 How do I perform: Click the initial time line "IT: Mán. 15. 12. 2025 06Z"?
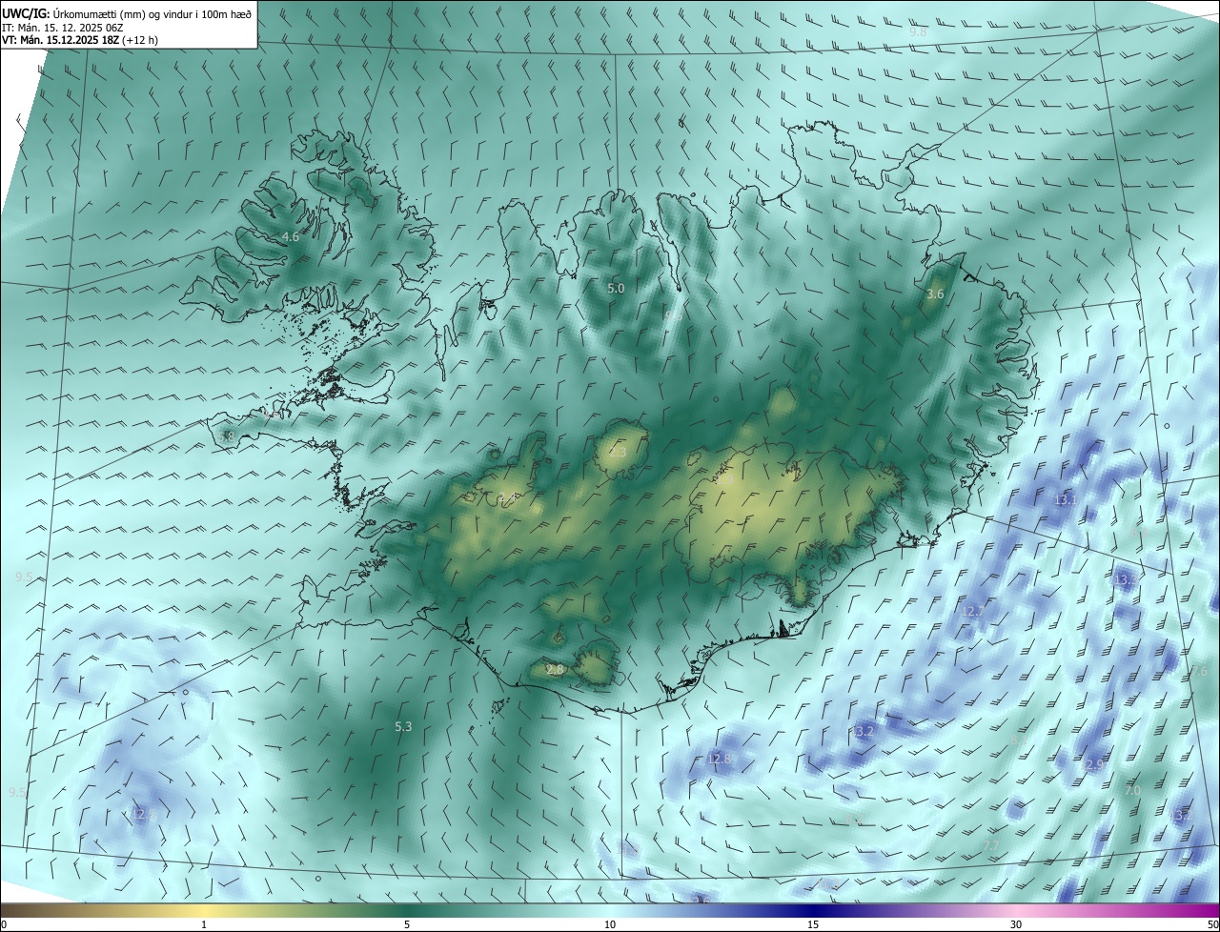(x=63, y=27)
